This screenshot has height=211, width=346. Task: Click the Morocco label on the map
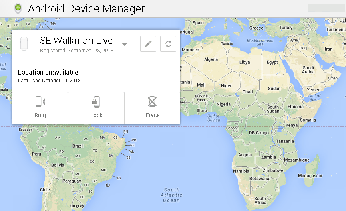tap(191, 50)
